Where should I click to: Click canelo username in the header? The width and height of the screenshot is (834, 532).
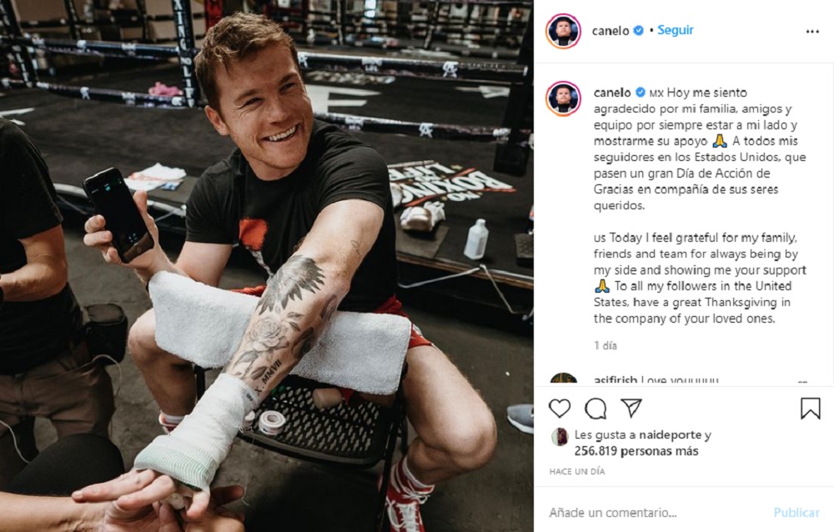(x=610, y=31)
